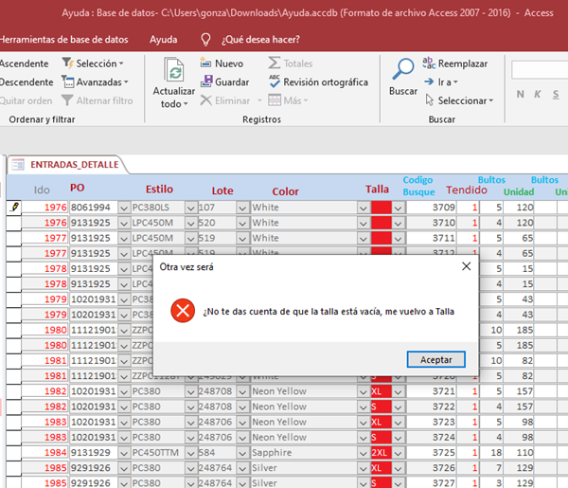Expand the Selección filter dropdown
Image resolution: width=568 pixels, height=488 pixels.
coord(93,63)
